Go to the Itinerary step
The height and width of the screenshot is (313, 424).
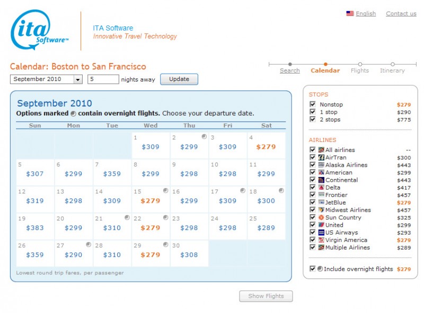pyautogui.click(x=392, y=69)
